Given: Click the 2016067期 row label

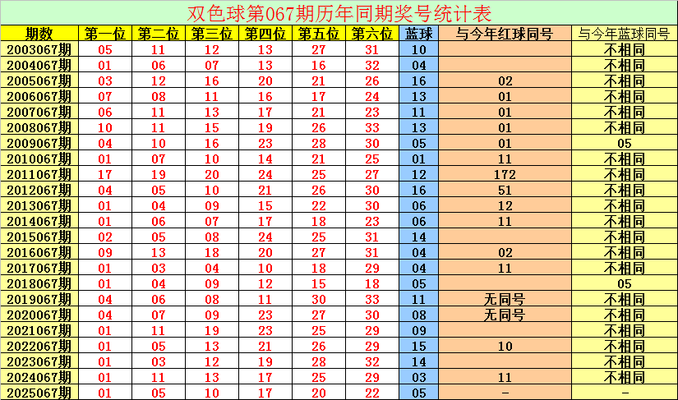Looking at the screenshot, I should 39,252.
